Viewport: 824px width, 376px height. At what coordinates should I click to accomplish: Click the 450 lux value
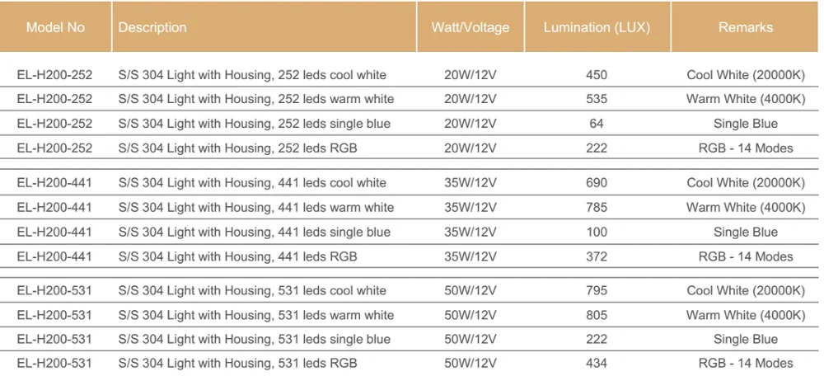597,75
